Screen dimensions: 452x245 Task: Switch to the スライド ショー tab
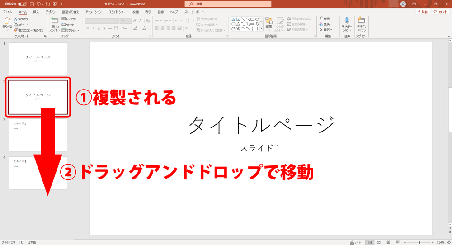[117, 12]
